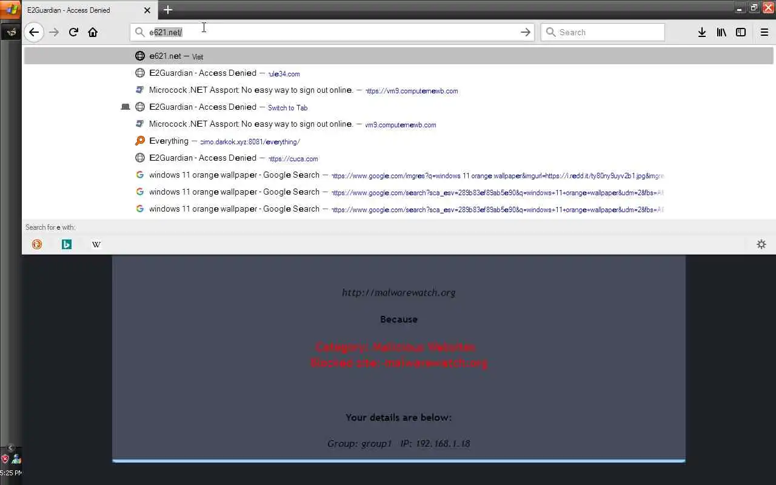
Task: Visit the e621.net suggestion
Action: coord(399,56)
